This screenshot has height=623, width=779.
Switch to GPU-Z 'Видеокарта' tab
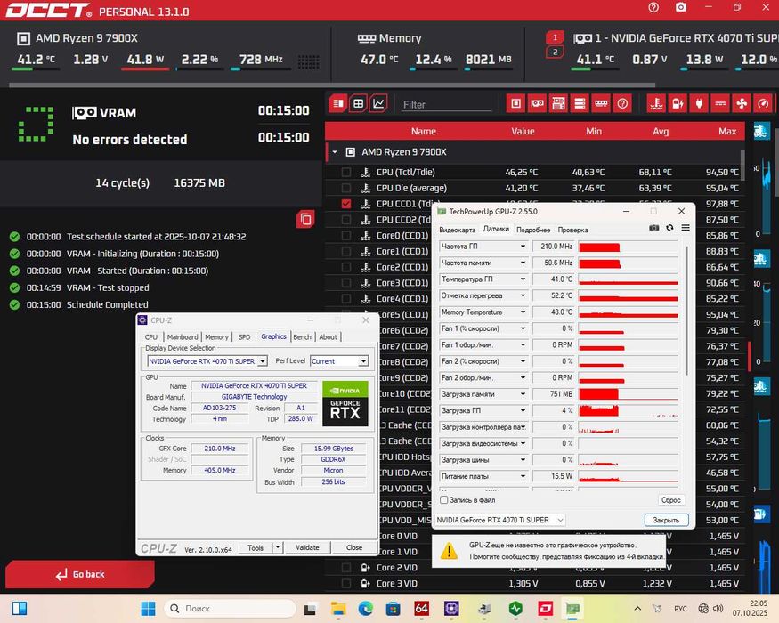(457, 230)
